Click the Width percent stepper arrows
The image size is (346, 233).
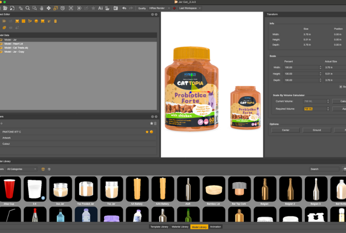(x=320, y=68)
